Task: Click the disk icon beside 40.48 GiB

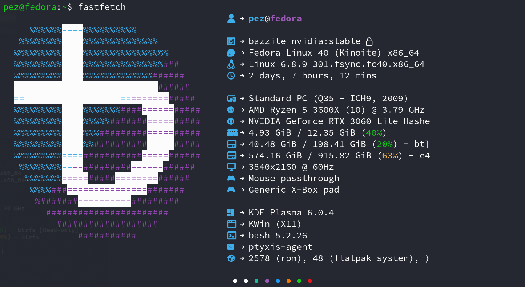Action: tap(231, 144)
